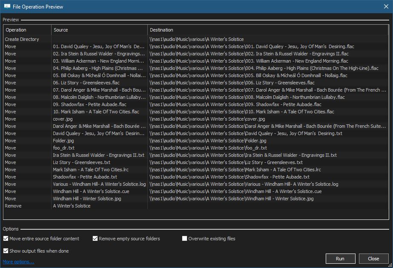Close the File Operation Preview dialog

386,6
